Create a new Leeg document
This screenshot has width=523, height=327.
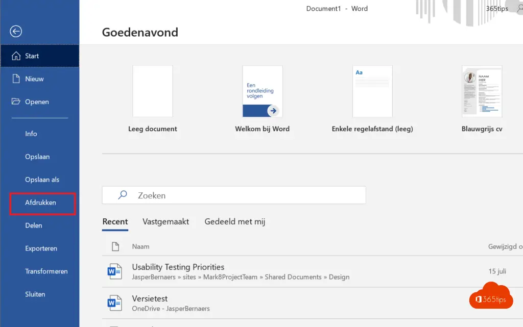pyautogui.click(x=153, y=92)
